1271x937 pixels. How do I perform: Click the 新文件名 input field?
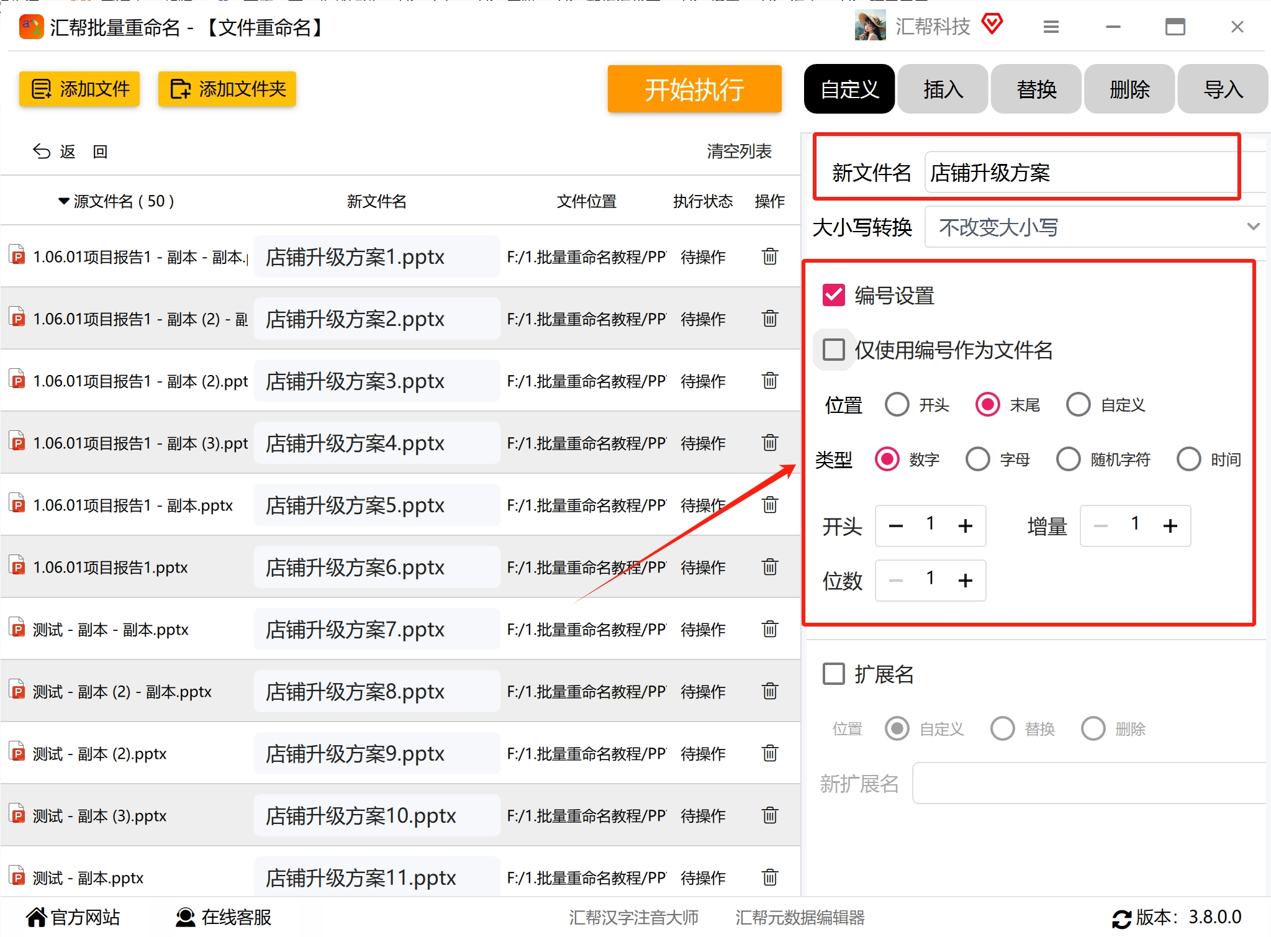coord(1080,173)
